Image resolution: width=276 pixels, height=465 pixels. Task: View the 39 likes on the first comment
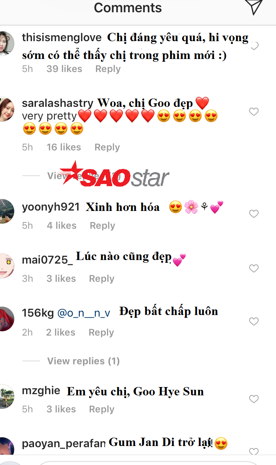pos(64,69)
